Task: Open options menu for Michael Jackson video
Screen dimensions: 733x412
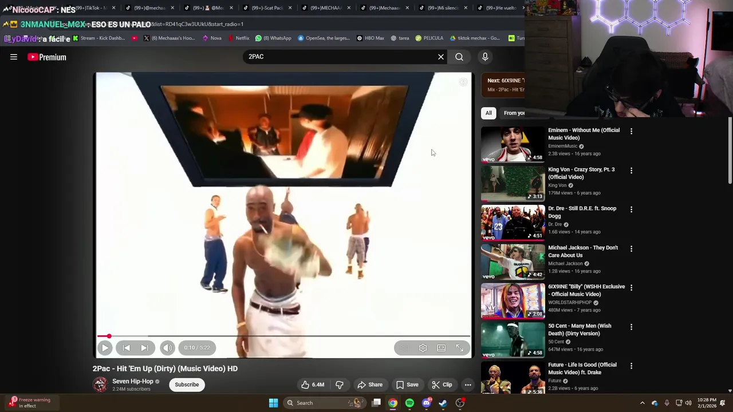Action: 631,249
